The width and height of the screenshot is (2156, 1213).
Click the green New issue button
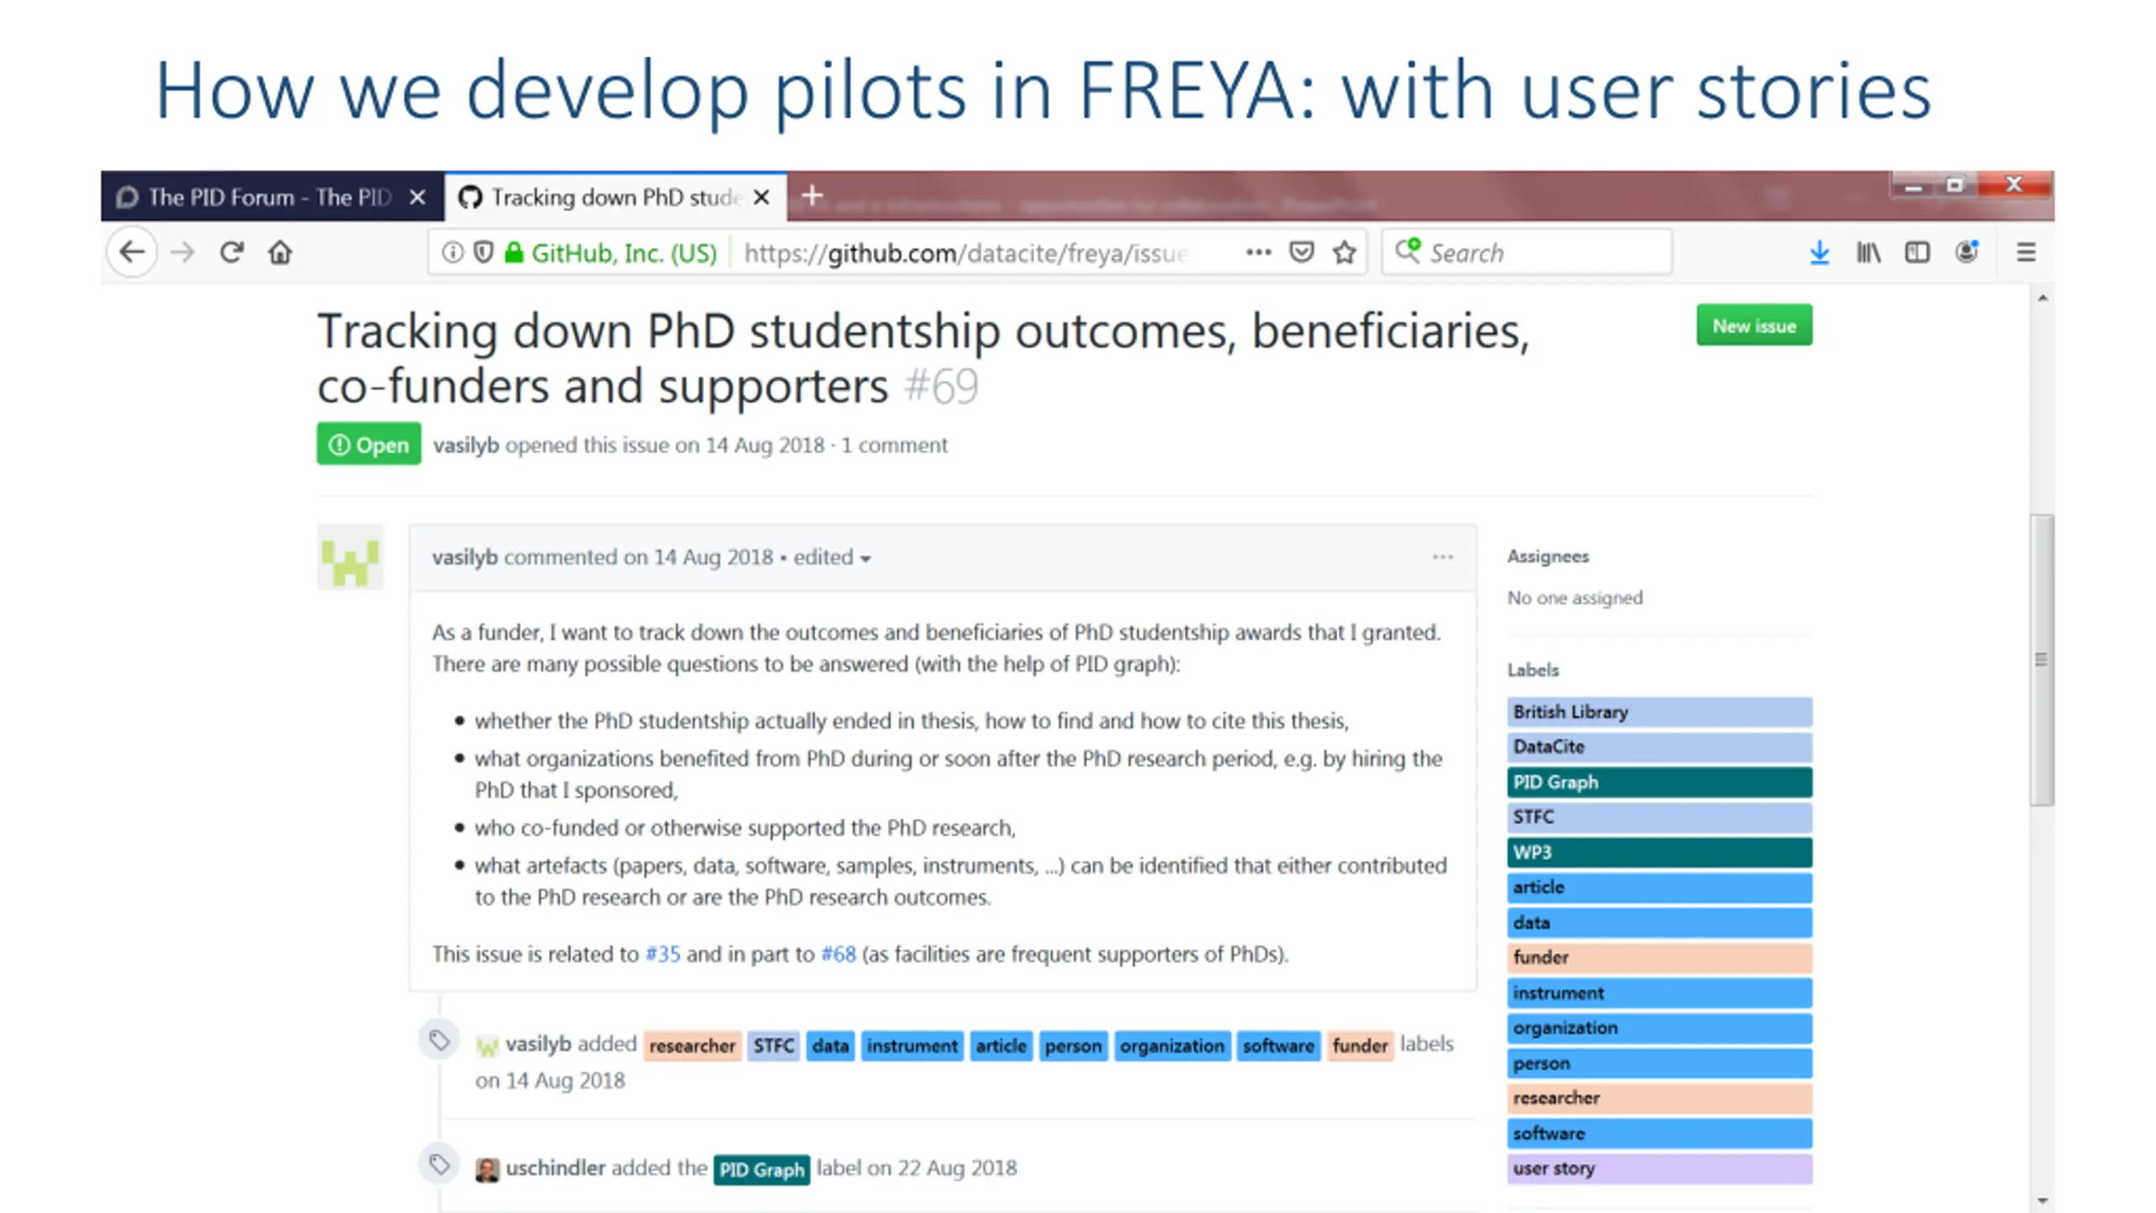pyautogui.click(x=1754, y=325)
